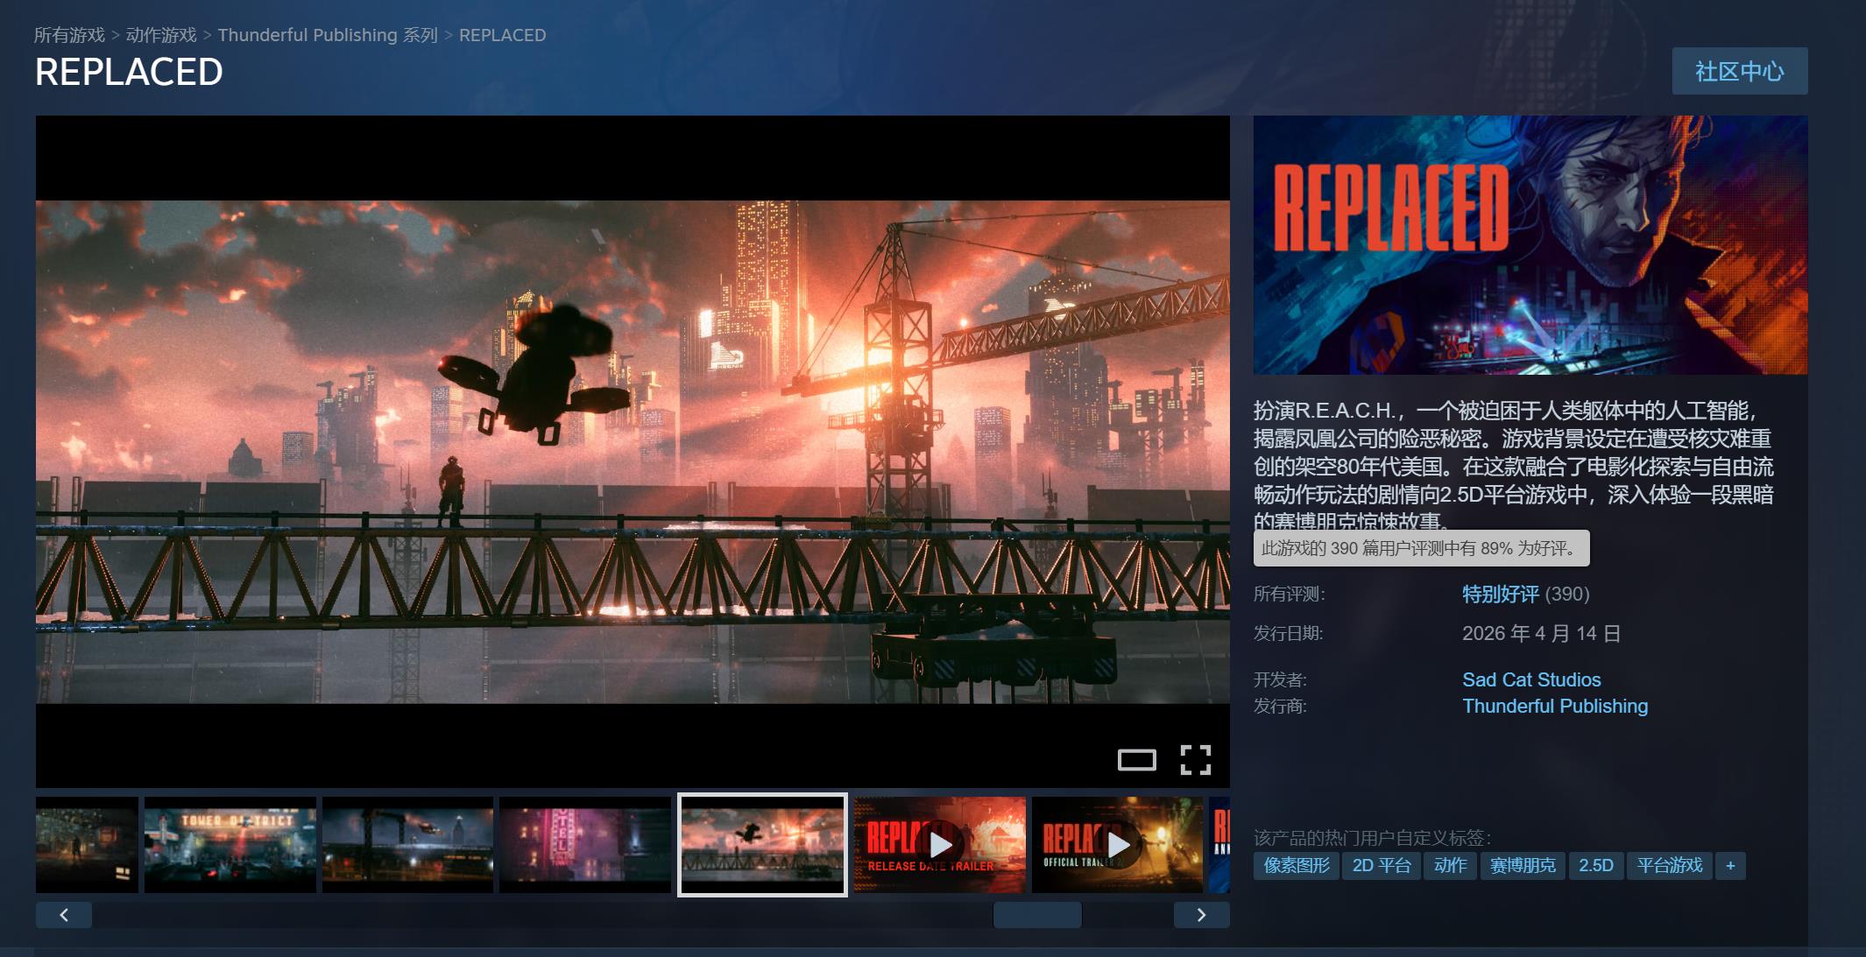This screenshot has width=1866, height=957.
Task: Go to 所有游戏 breadcrumb
Action: pos(69,35)
